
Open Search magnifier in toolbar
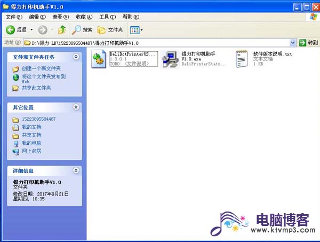(x=76, y=30)
